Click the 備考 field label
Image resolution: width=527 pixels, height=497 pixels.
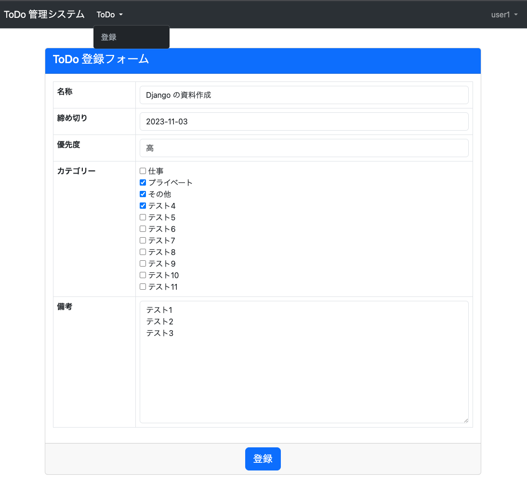pos(65,306)
